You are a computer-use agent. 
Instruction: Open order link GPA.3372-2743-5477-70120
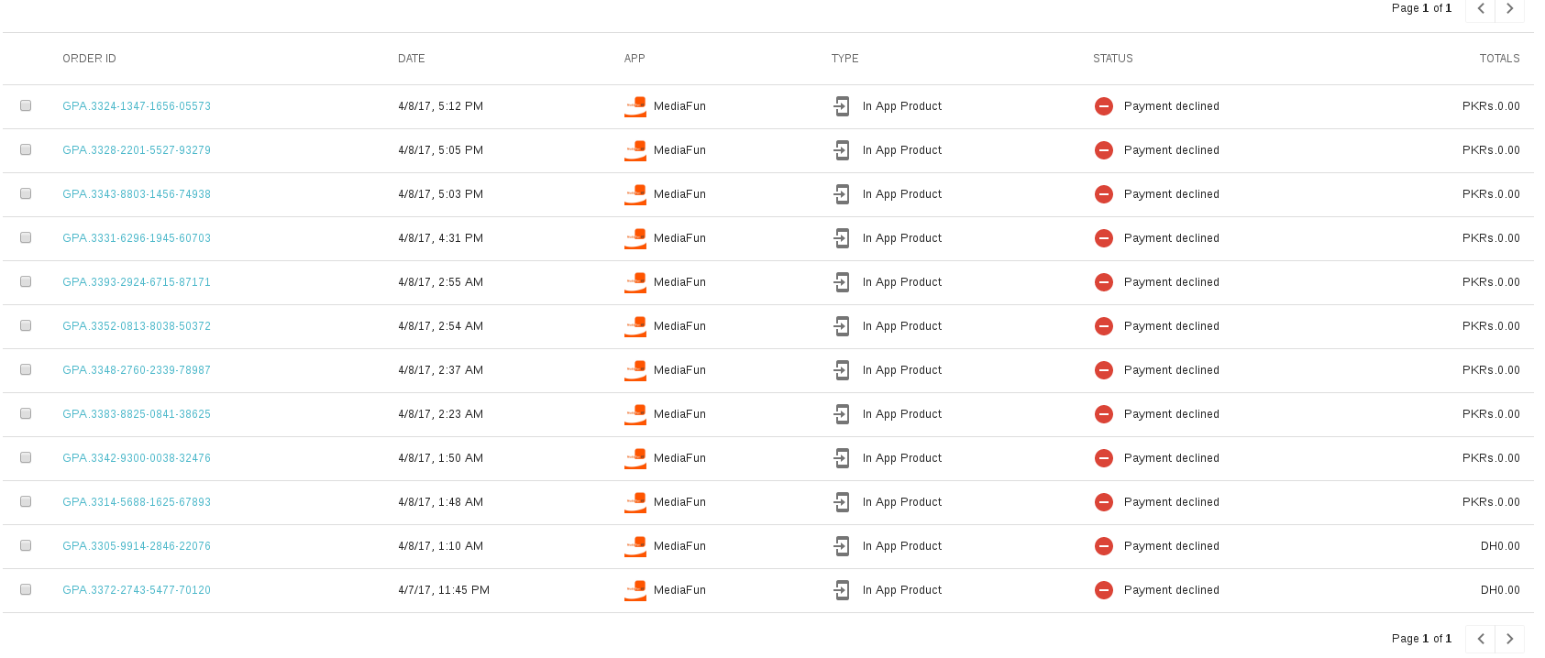point(137,590)
